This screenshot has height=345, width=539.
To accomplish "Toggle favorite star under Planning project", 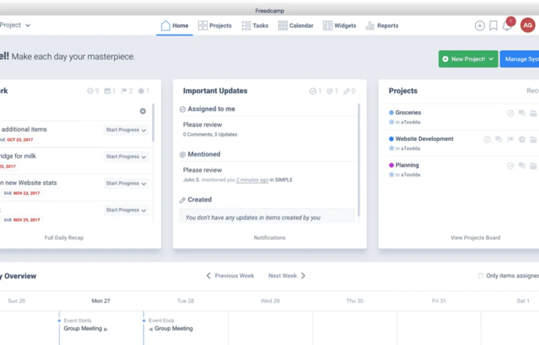I will coord(391,174).
